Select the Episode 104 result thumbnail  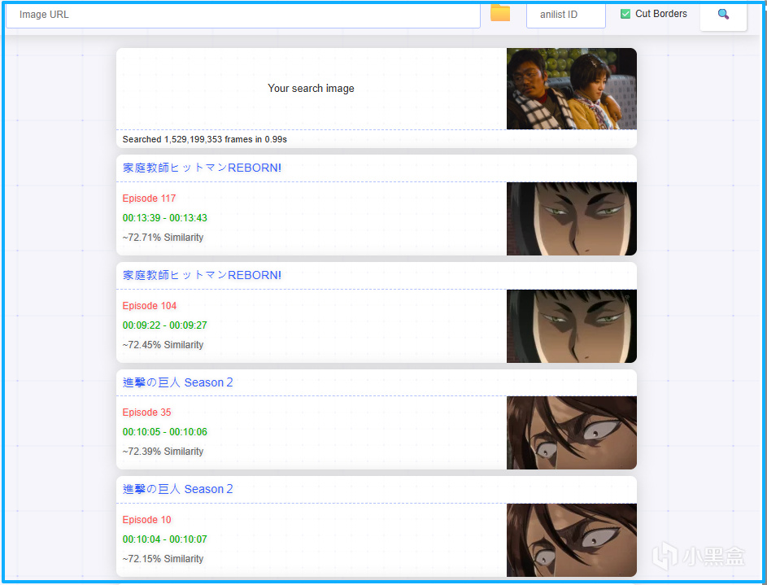571,326
